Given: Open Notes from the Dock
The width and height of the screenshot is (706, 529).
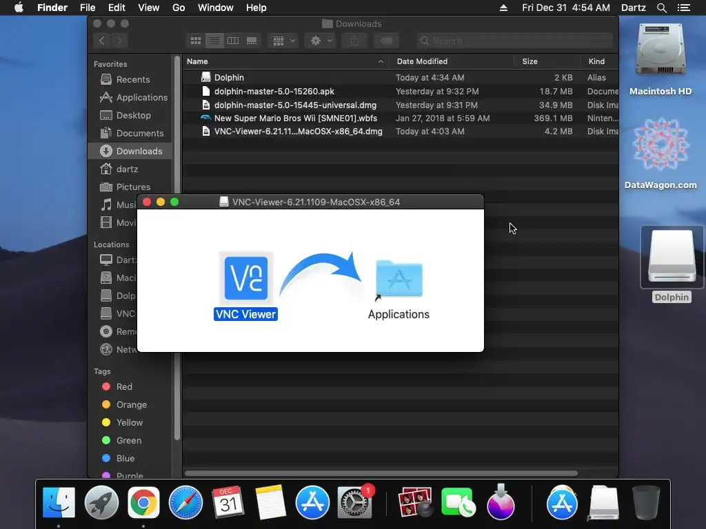Looking at the screenshot, I should pyautogui.click(x=270, y=503).
